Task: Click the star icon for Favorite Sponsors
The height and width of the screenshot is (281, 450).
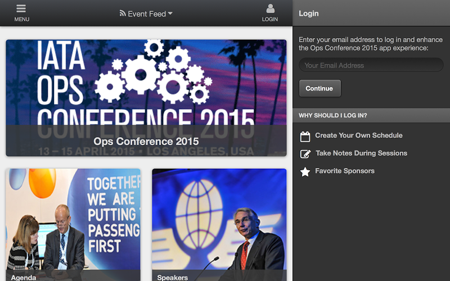Action: [305, 172]
